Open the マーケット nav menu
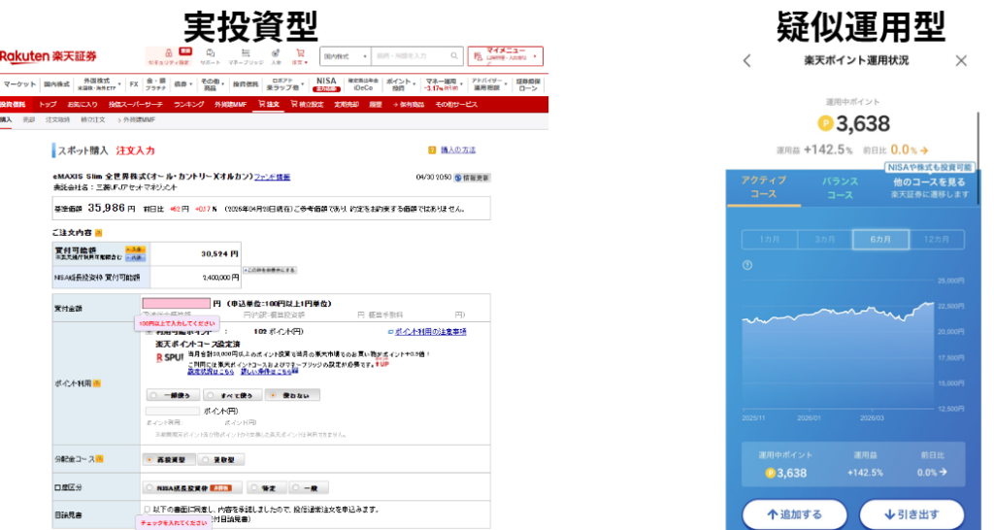 [19, 84]
